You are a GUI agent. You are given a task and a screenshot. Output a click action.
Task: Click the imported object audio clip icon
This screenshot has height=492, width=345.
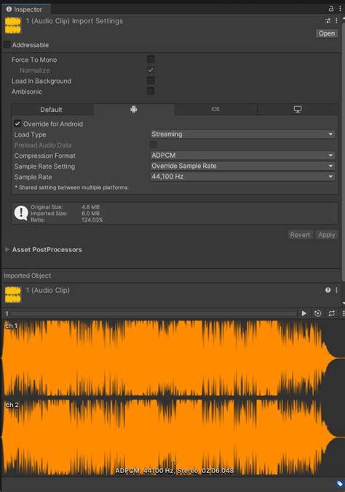tap(13, 294)
